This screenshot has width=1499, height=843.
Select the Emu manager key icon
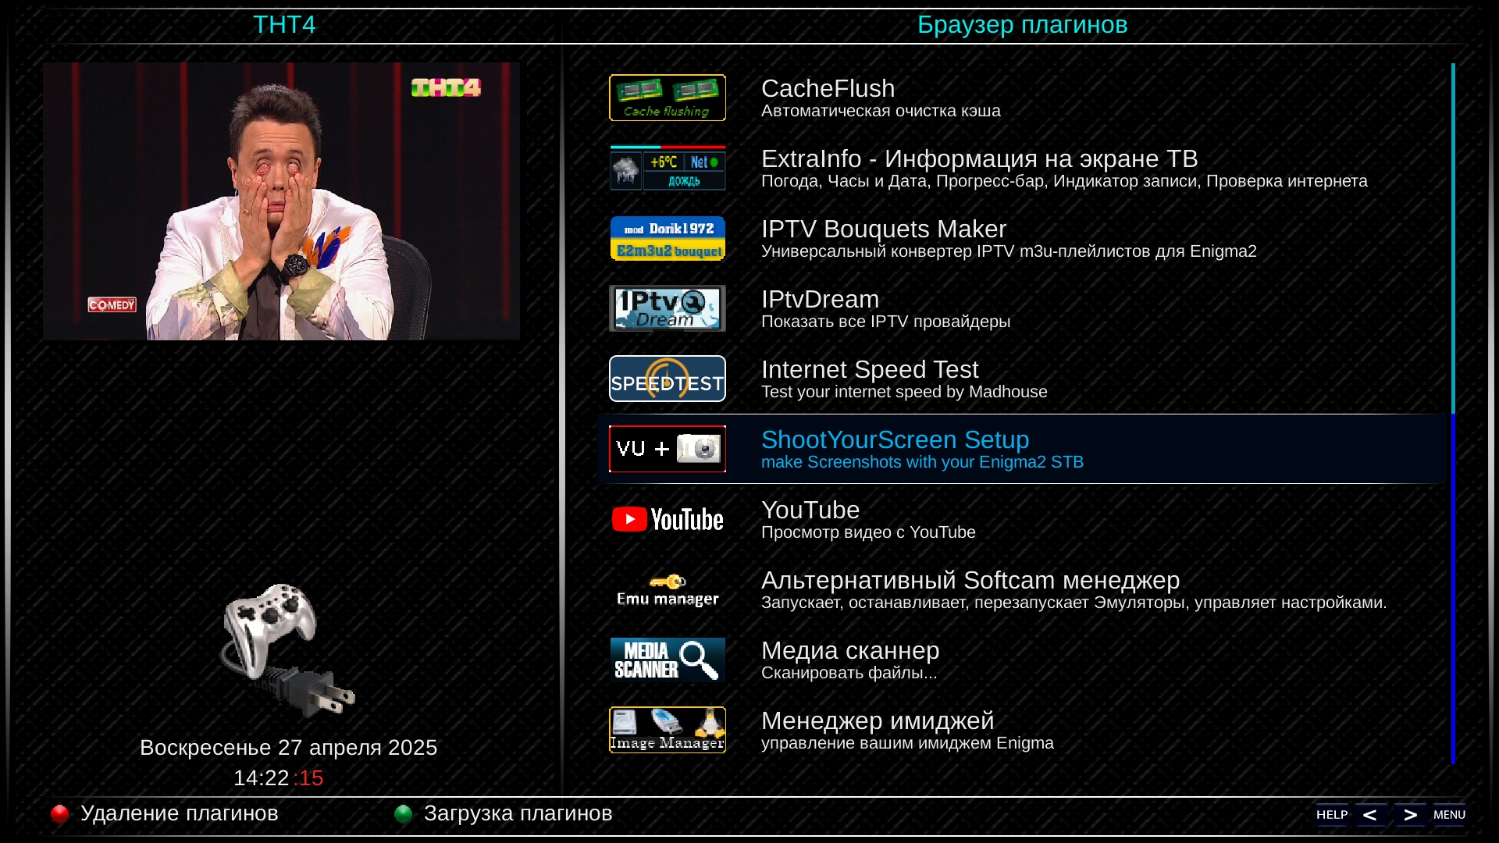[668, 590]
